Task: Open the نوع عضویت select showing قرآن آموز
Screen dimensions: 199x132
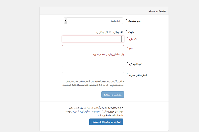Action: click(94, 21)
